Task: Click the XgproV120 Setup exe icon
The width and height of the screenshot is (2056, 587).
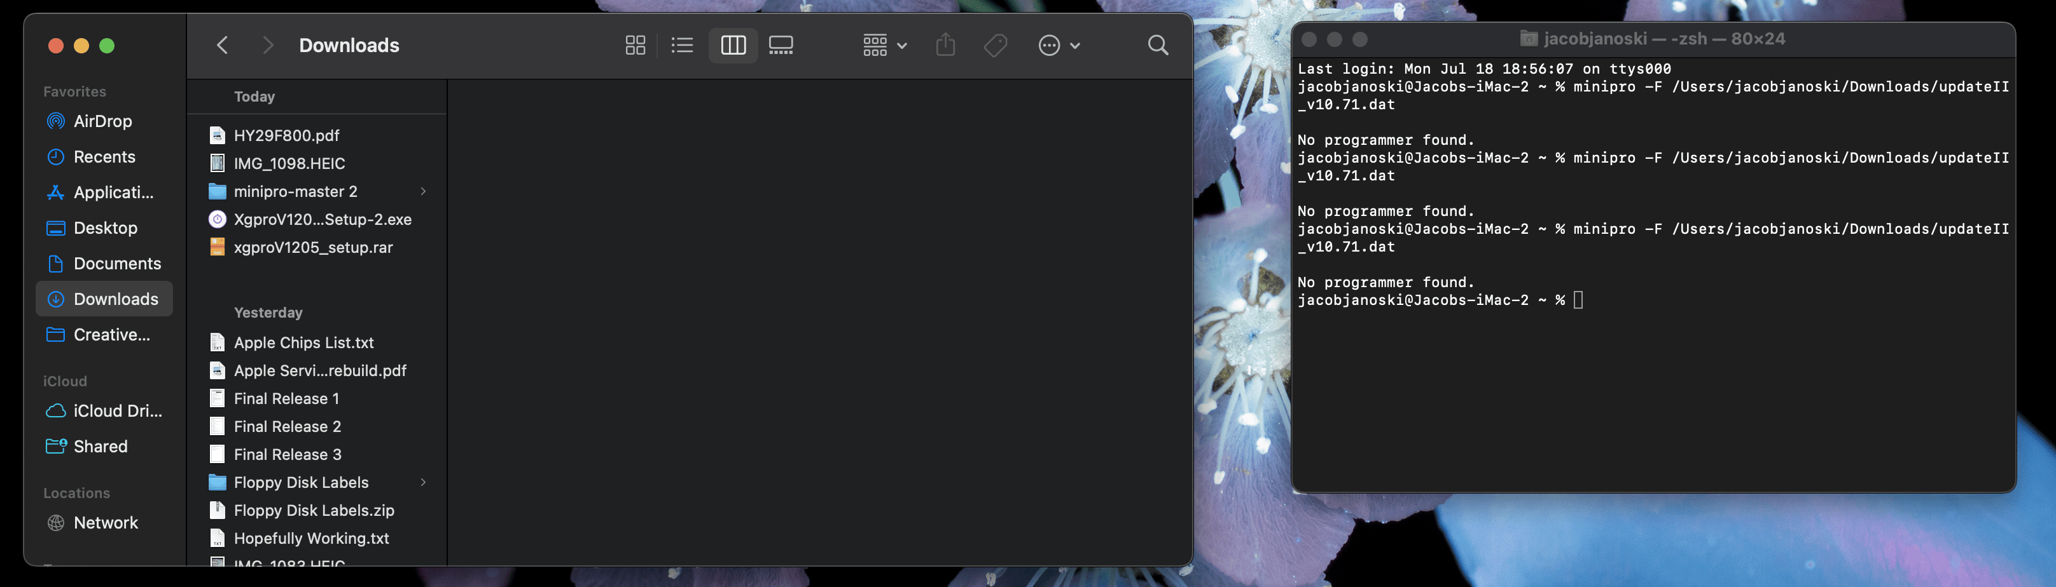Action: tap(217, 219)
